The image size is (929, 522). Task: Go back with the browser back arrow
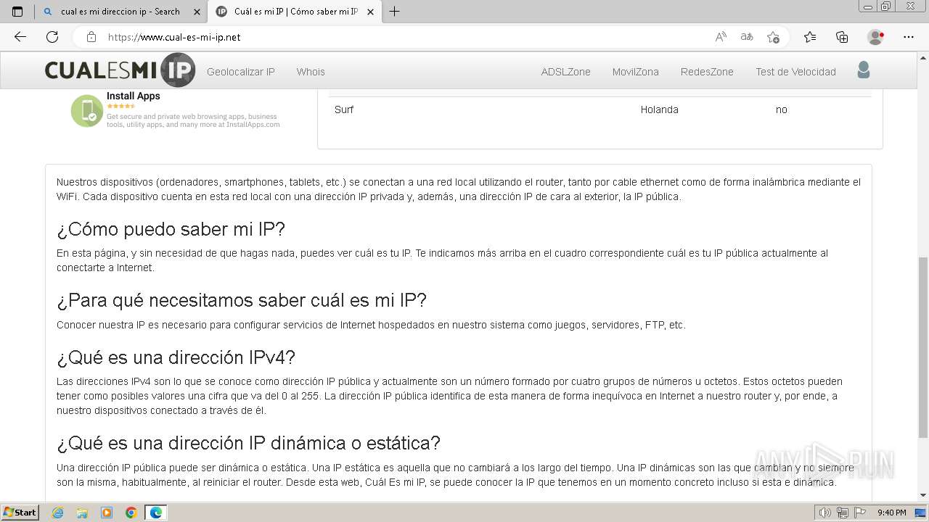point(20,37)
